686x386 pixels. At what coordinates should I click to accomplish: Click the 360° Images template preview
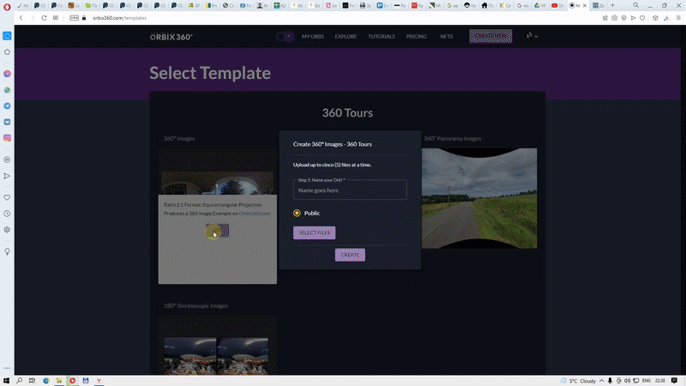218,172
